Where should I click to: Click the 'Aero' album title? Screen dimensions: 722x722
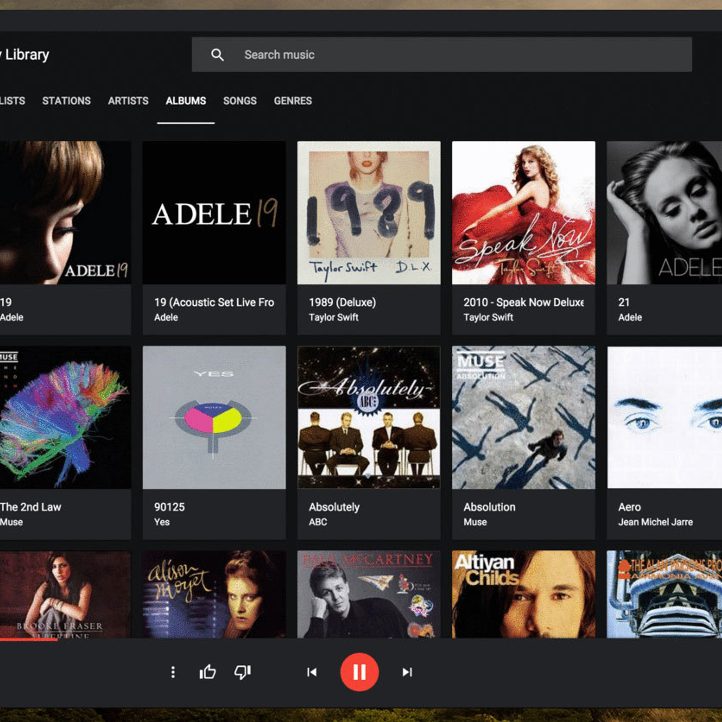(x=629, y=507)
